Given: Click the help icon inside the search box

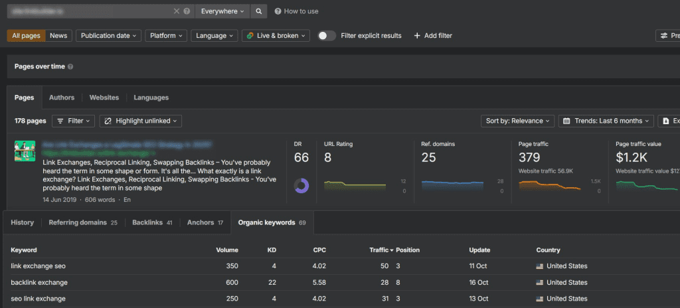Looking at the screenshot, I should (187, 11).
